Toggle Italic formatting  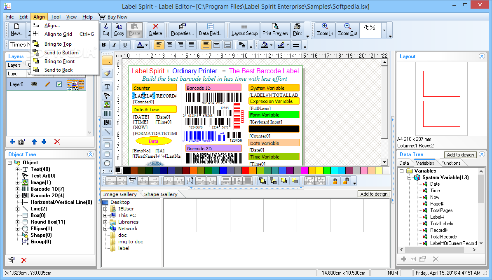(x=114, y=45)
